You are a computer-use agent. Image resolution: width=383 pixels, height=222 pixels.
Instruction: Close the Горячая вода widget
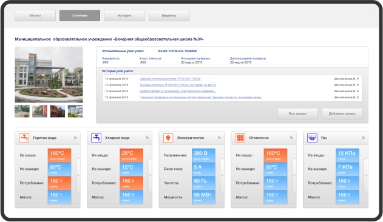pos(75,138)
